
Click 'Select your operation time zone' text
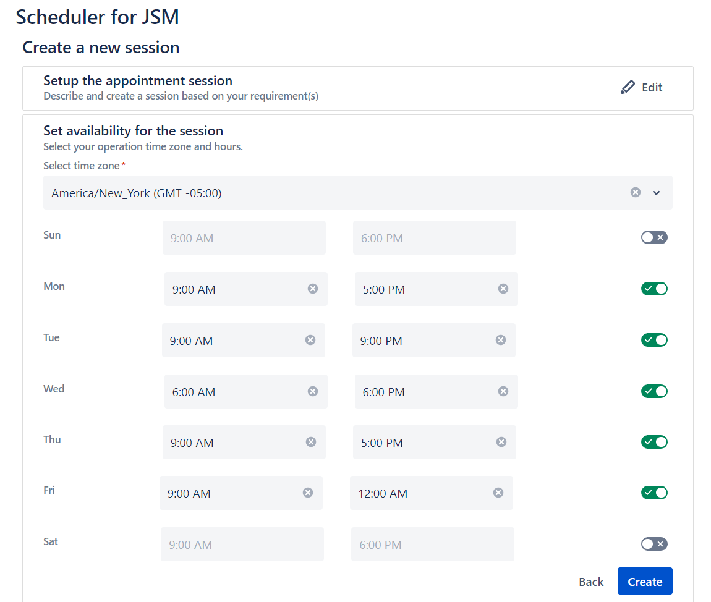(x=143, y=146)
